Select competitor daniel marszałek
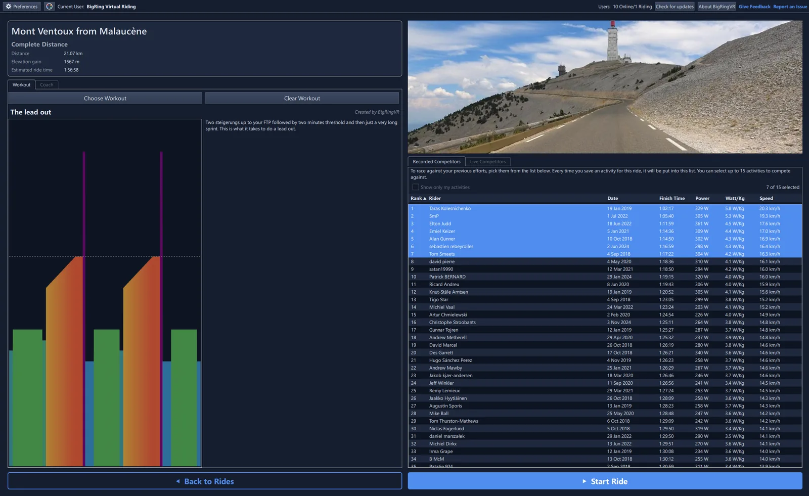This screenshot has width=809, height=496. pos(605,436)
